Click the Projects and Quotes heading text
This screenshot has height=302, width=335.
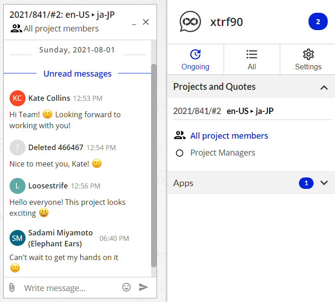pos(215,87)
